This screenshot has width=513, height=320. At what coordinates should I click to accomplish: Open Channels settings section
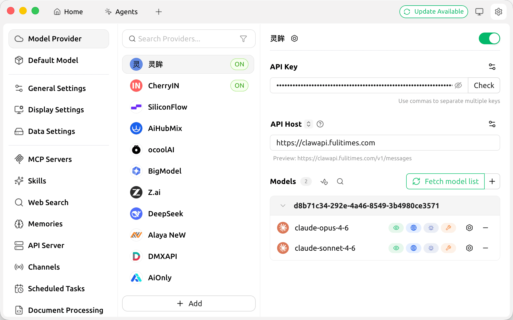point(59,267)
